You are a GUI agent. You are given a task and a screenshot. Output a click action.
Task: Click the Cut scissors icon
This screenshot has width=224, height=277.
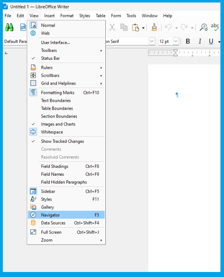click(112, 27)
